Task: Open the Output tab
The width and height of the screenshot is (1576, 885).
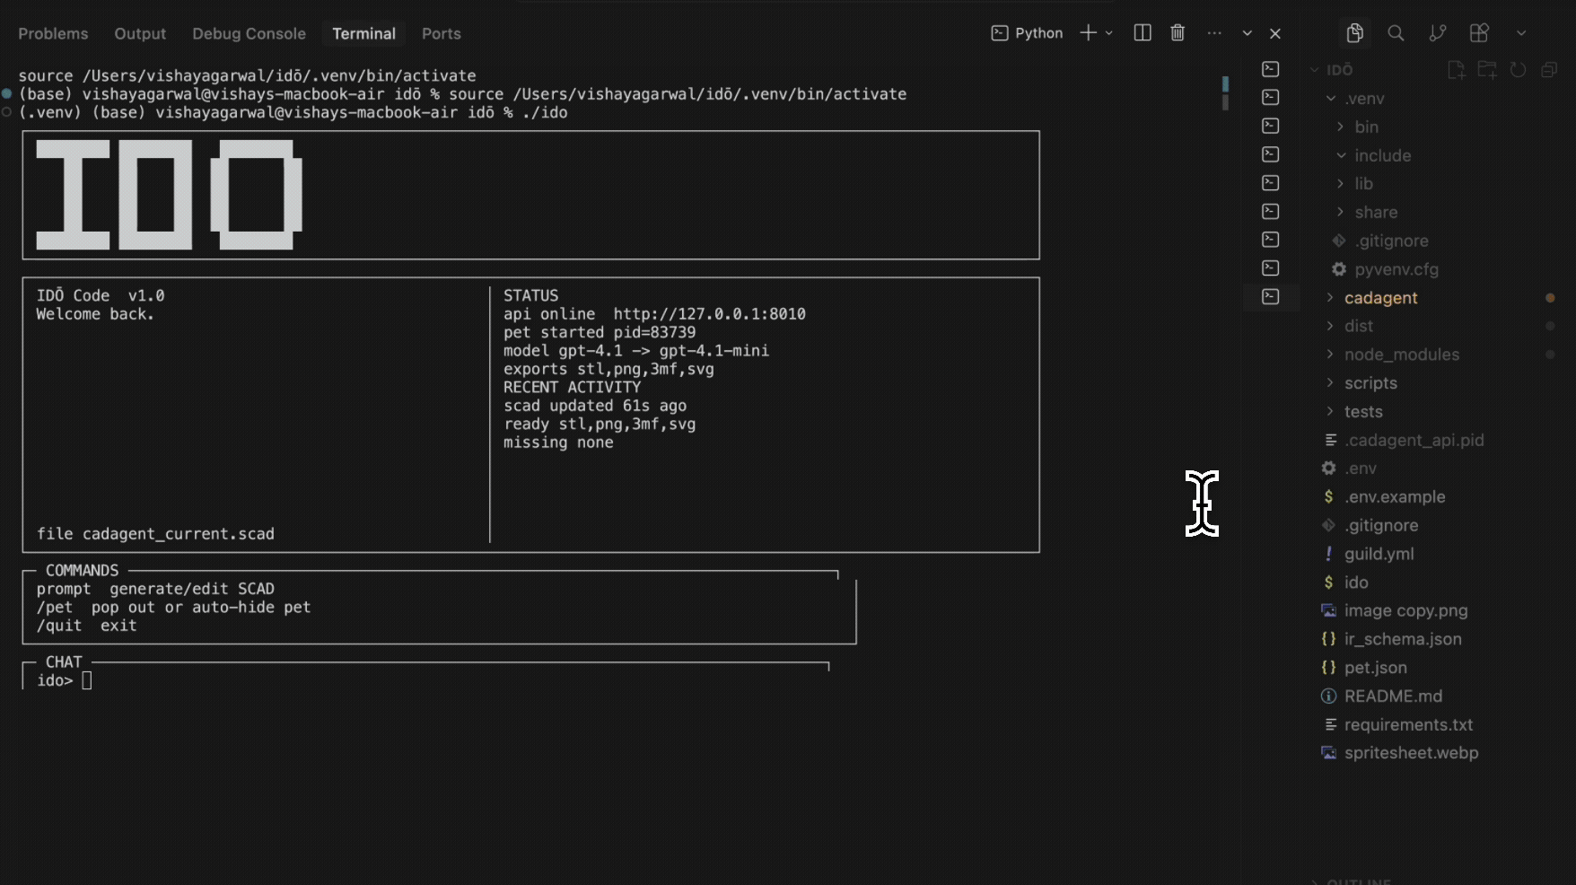Action: tap(140, 33)
